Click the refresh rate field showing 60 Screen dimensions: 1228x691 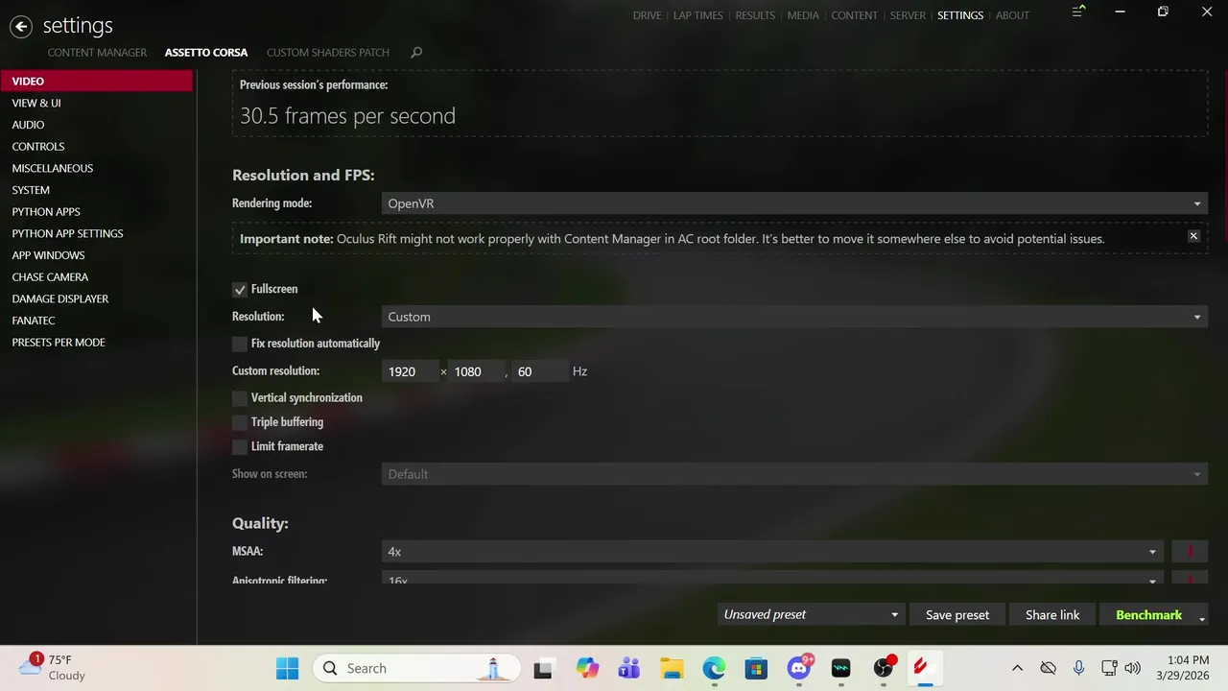[x=540, y=371]
